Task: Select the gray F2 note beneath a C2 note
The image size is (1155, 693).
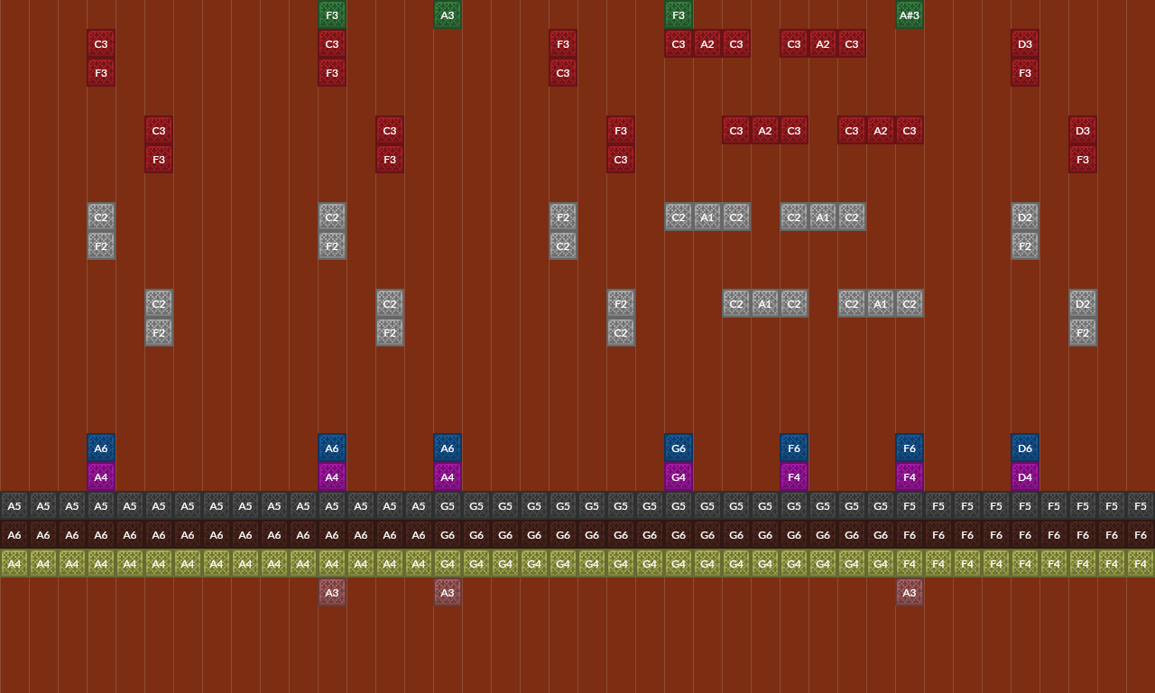Action: click(x=100, y=245)
